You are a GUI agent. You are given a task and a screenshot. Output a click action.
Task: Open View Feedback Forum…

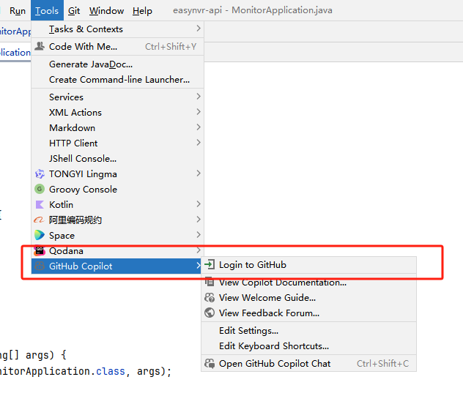(x=309, y=313)
